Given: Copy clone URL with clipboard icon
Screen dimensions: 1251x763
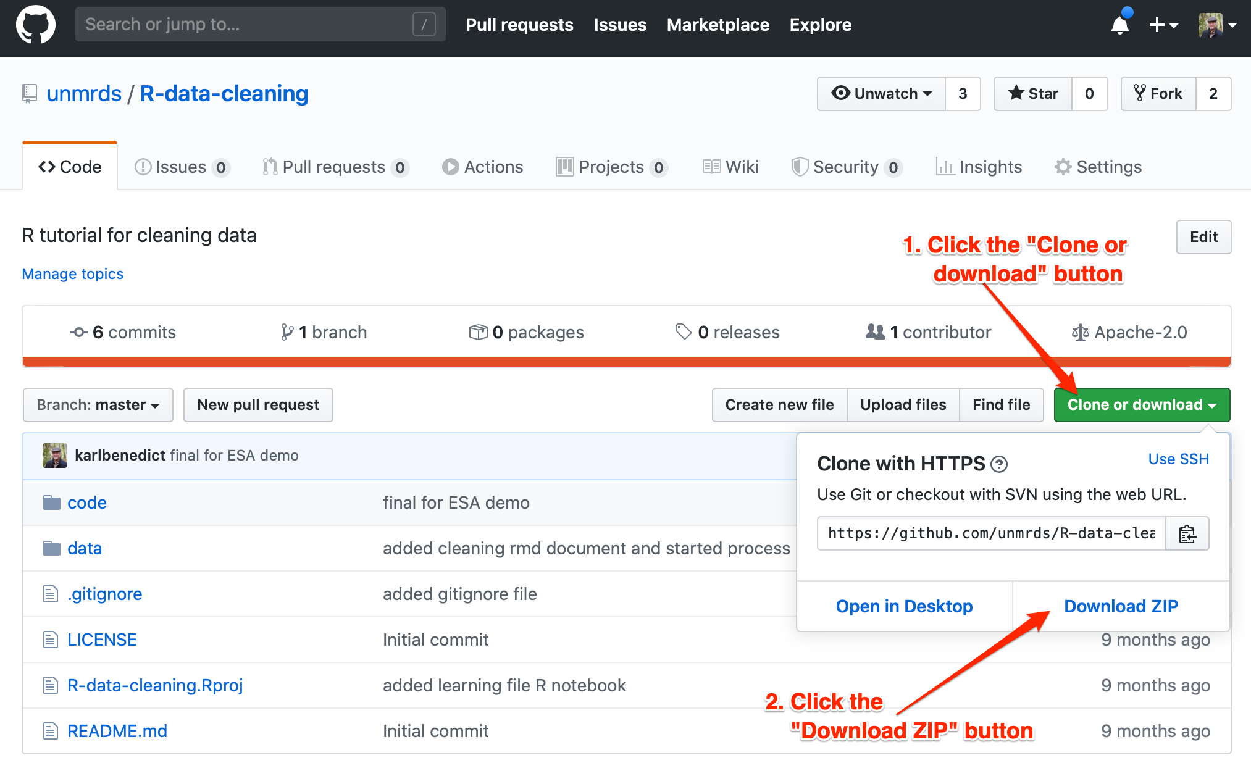Looking at the screenshot, I should click(1187, 533).
